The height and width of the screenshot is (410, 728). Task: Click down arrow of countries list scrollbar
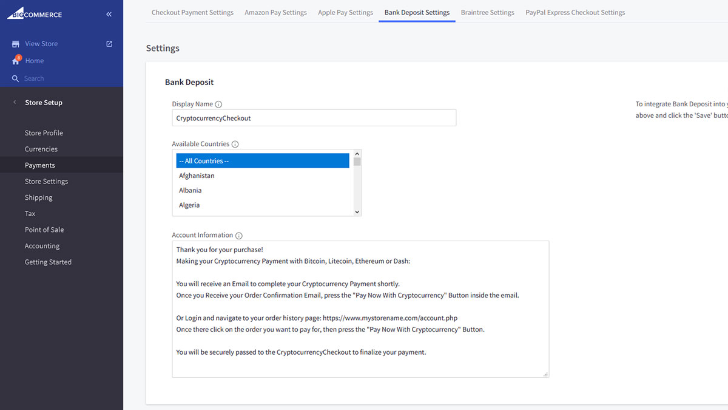tap(357, 211)
